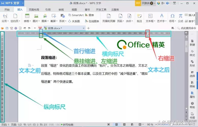This screenshot has width=198, height=127.
Task: Click the tab stop selector at ruler corner
Action: (x=2, y=33)
